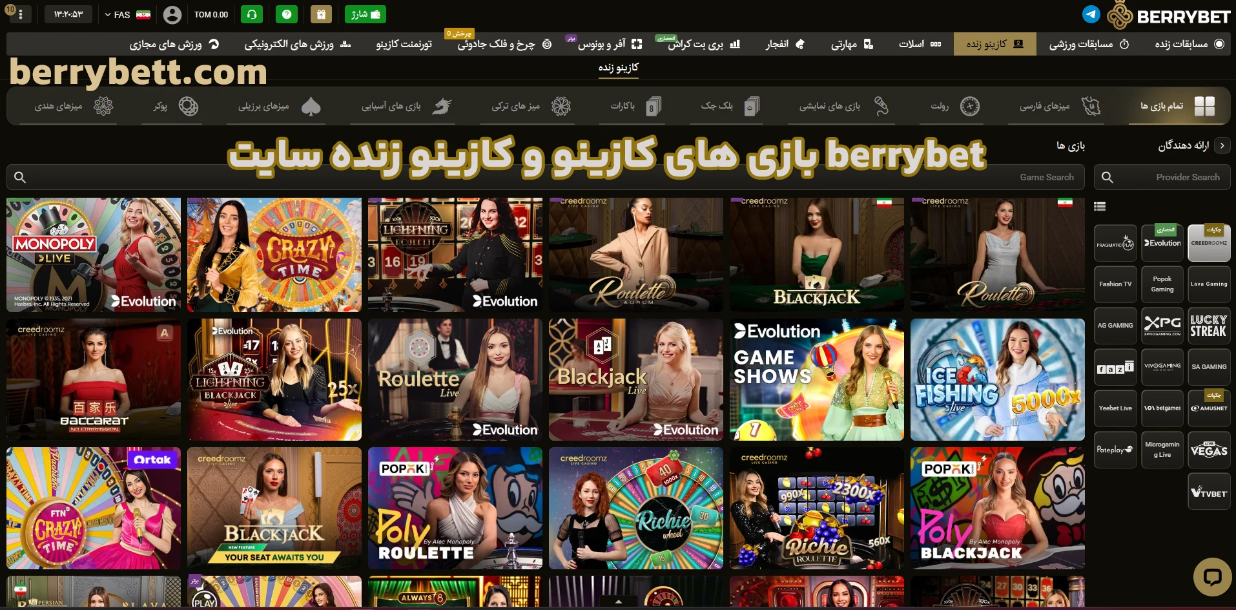Screen dimensions: 1236x610
Task: Toggle the Evolution provider filter
Action: pos(1162,243)
